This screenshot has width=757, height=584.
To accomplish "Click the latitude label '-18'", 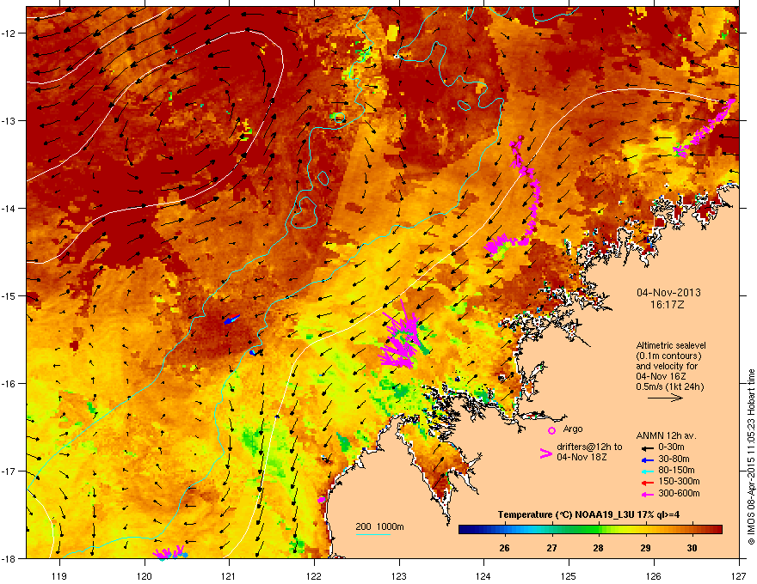I will pyautogui.click(x=9, y=559).
